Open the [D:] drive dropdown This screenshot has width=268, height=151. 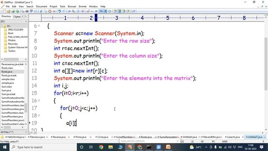(26, 21)
